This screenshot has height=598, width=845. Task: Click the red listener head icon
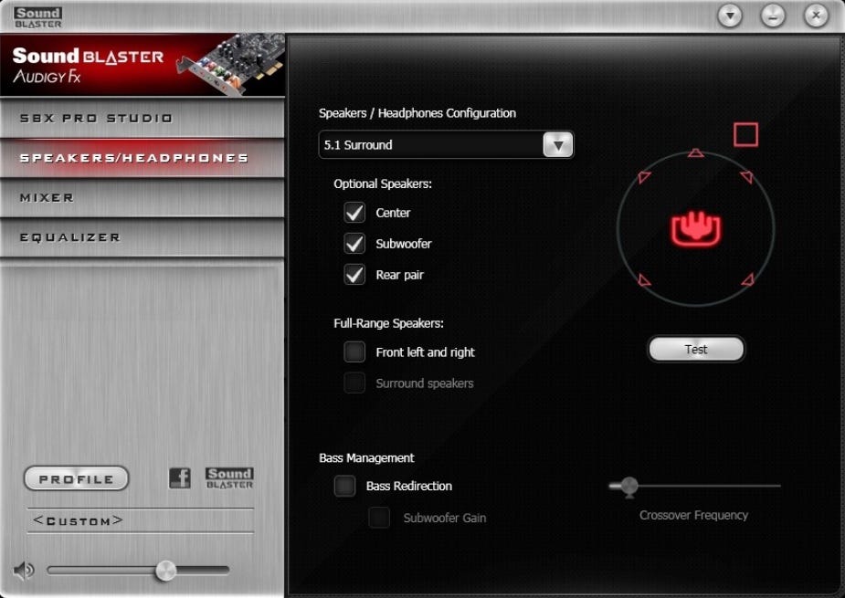click(x=696, y=229)
